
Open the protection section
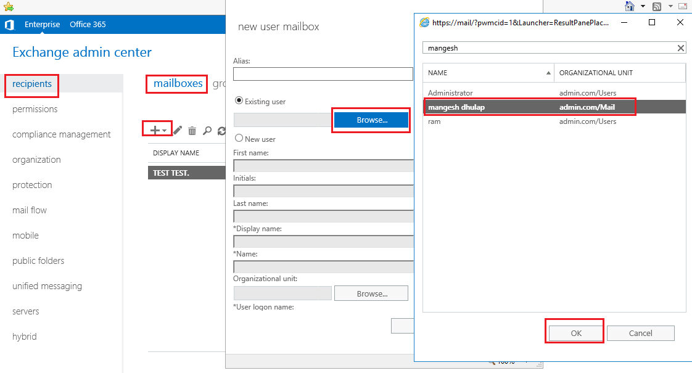pos(32,184)
